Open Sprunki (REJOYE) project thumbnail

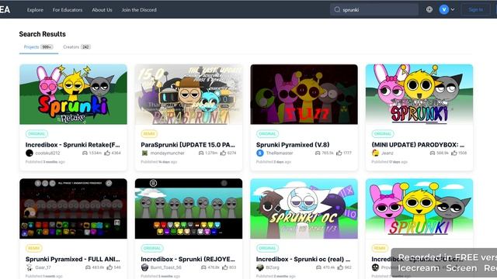coord(189,208)
